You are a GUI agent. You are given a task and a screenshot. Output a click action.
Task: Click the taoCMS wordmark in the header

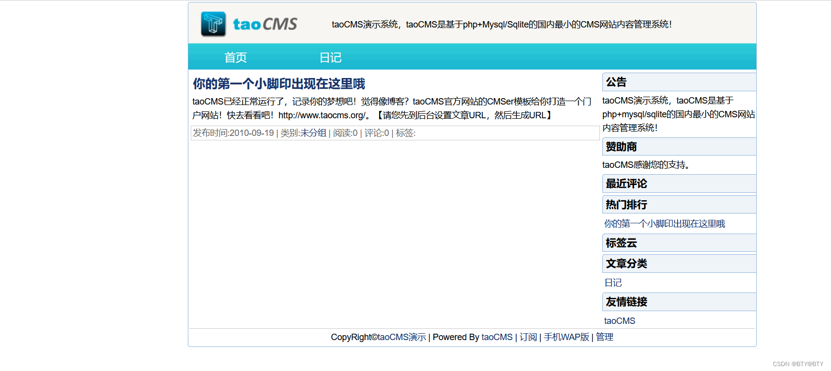click(265, 24)
